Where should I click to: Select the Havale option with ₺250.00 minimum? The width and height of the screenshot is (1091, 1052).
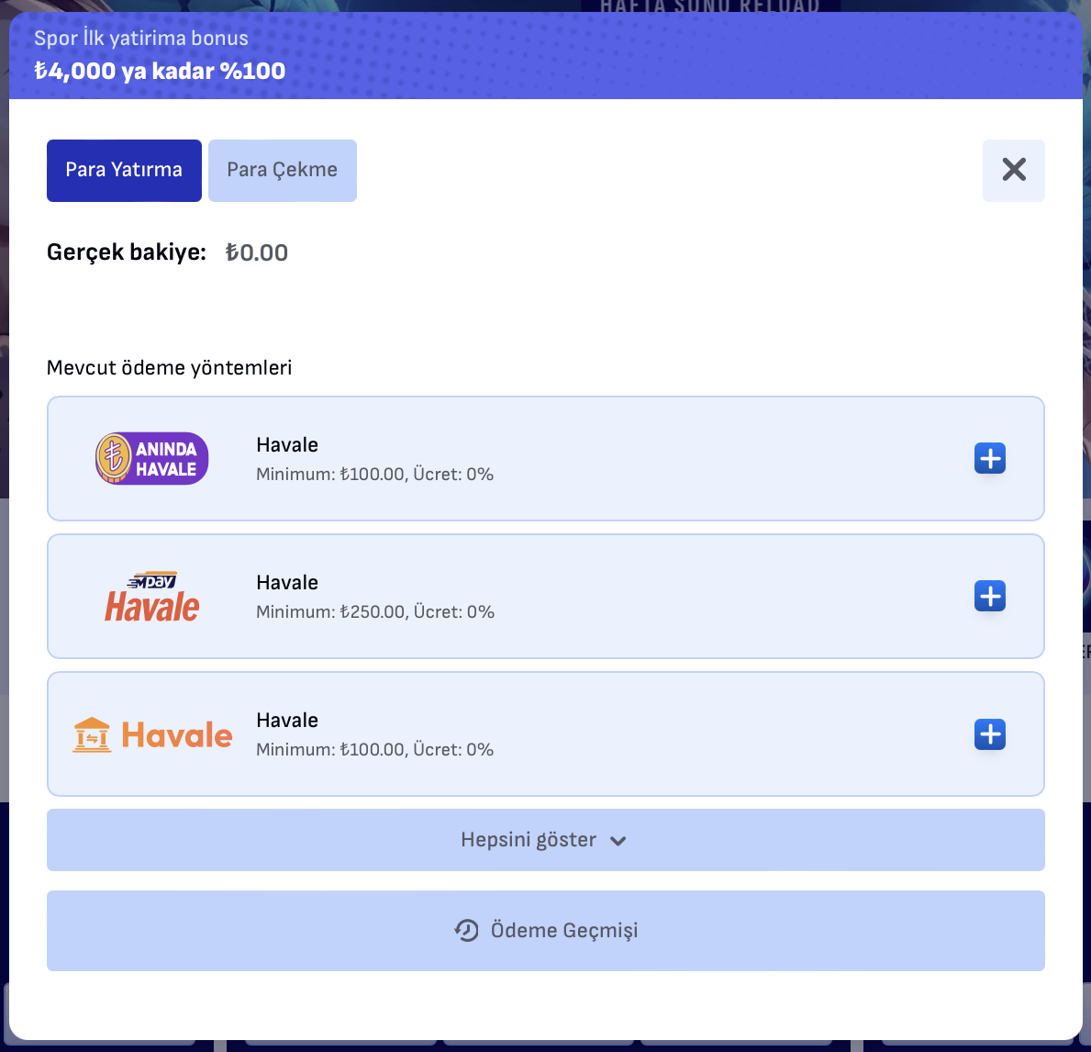click(545, 596)
